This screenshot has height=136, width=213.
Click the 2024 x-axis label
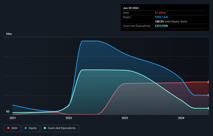click(x=181, y=118)
